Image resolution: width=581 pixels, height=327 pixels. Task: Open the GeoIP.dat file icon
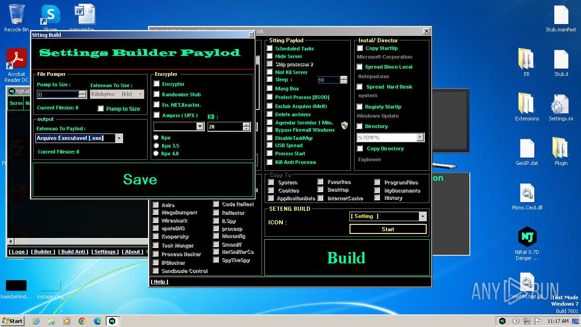527,151
